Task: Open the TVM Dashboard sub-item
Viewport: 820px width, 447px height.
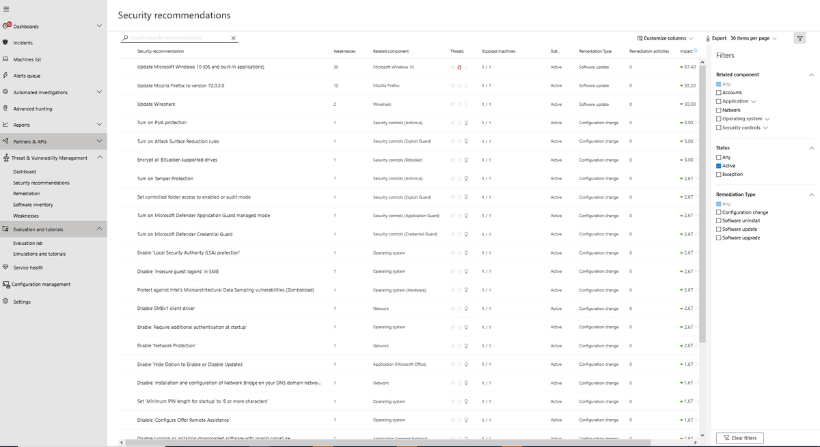Action: tap(25, 172)
